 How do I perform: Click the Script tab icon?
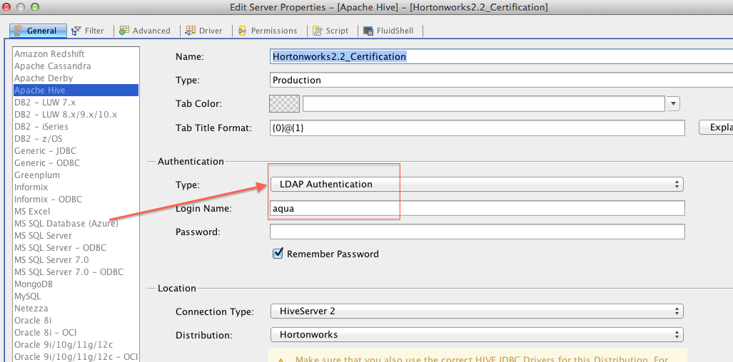[x=318, y=31]
